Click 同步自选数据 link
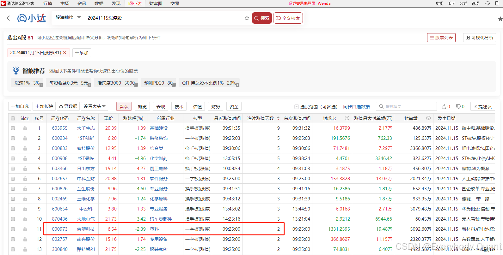This screenshot has height=255, width=503. coord(356,107)
